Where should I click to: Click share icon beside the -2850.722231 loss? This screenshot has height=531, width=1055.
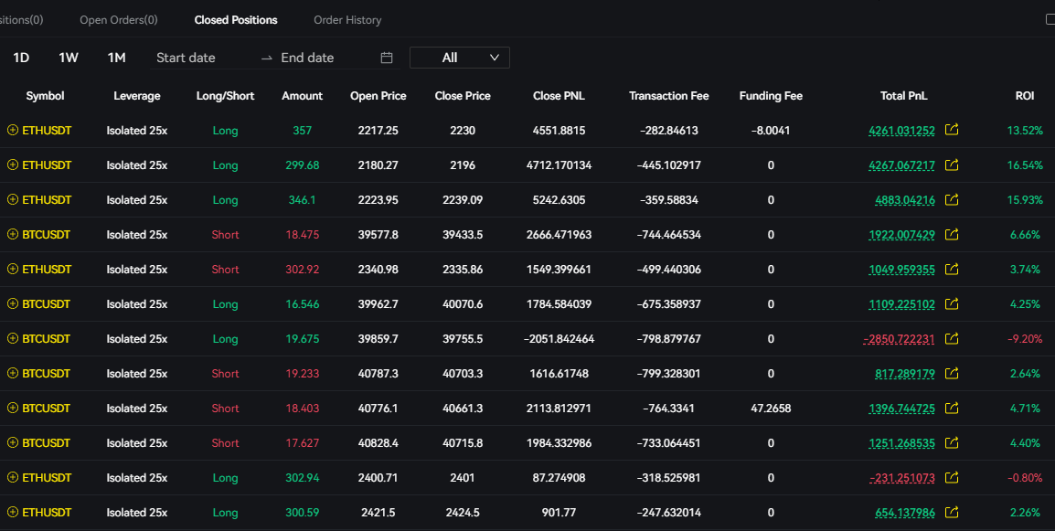pyautogui.click(x=952, y=339)
